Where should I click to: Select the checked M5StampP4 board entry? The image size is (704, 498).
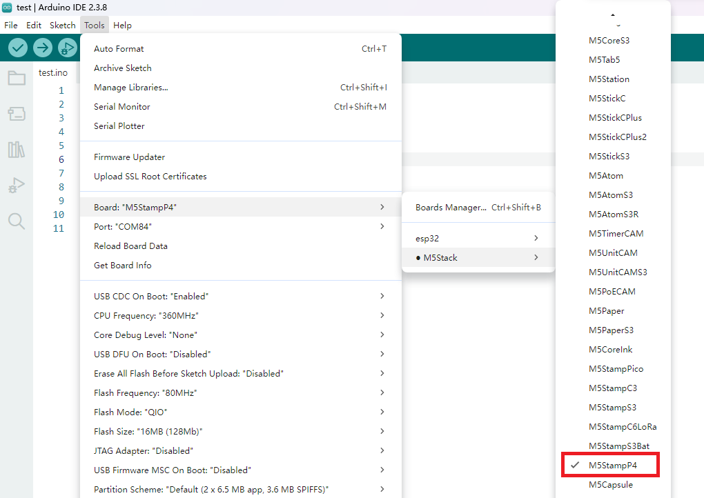pos(612,466)
